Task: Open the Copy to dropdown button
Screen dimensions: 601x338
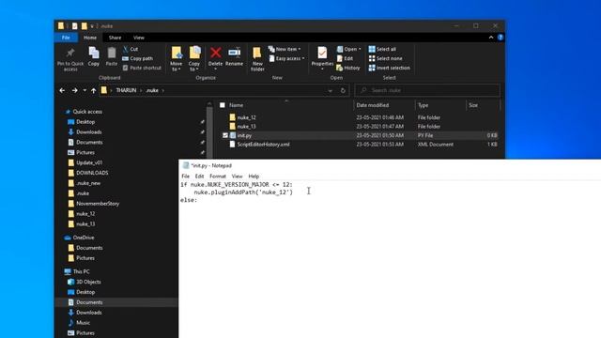Action: pos(194,58)
